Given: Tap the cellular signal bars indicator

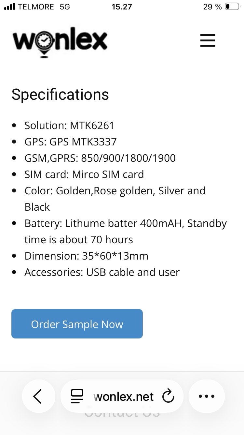Looking at the screenshot, I should point(10,7).
